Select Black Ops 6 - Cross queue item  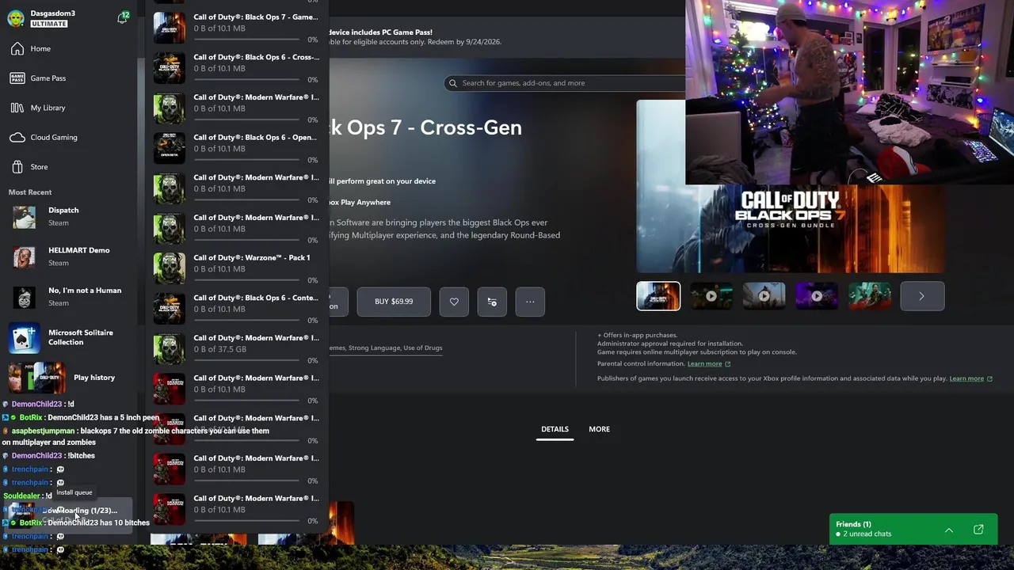pos(236,68)
